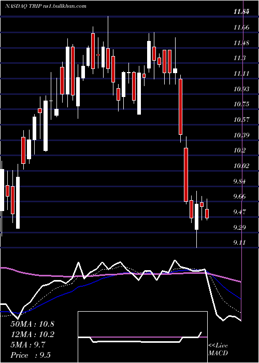
Task: Click the 9.11 price axis label
Action: coord(239,242)
